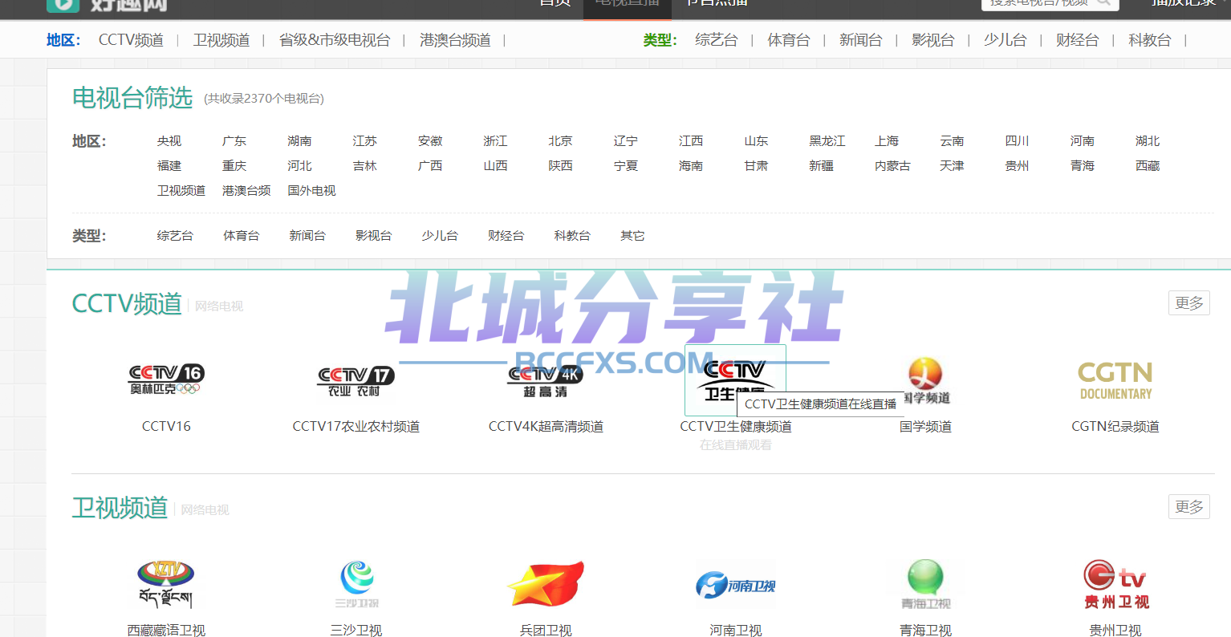Filter stations by 四川 region
Image resolution: width=1231 pixels, height=637 pixels.
[1017, 141]
